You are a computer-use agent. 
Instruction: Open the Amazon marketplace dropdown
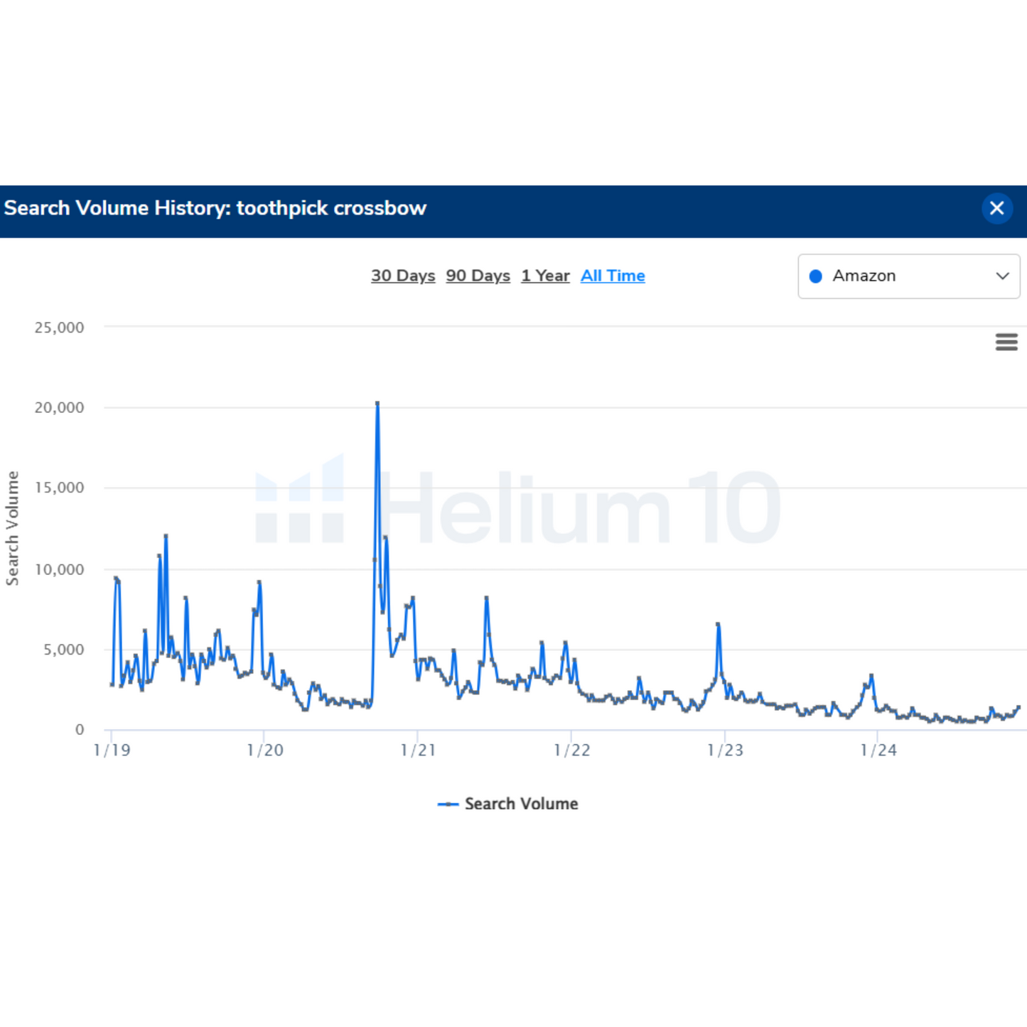tap(909, 276)
